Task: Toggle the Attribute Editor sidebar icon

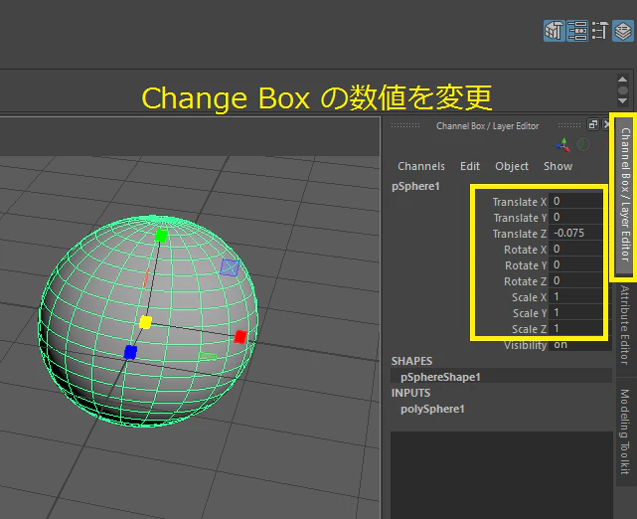Action: point(577,31)
